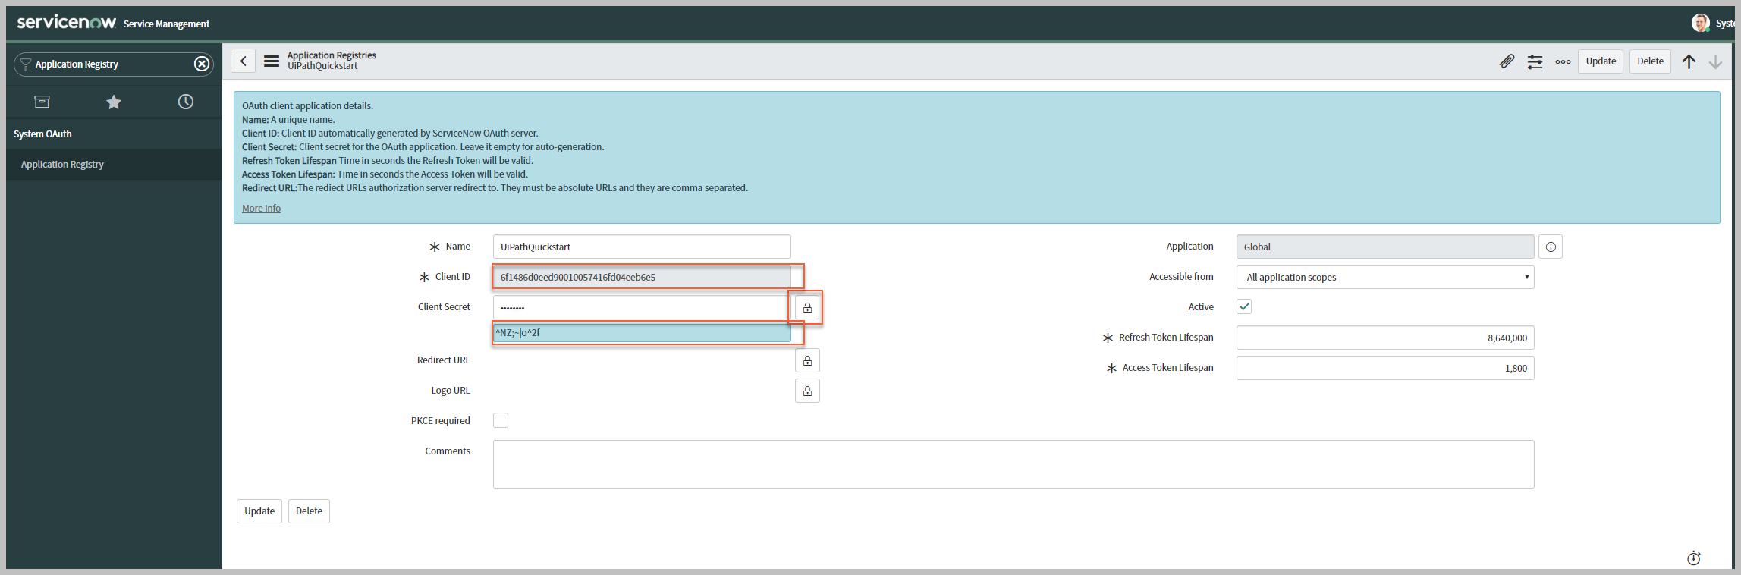Unlock the Logo URL field
The image size is (1741, 575).
click(807, 391)
